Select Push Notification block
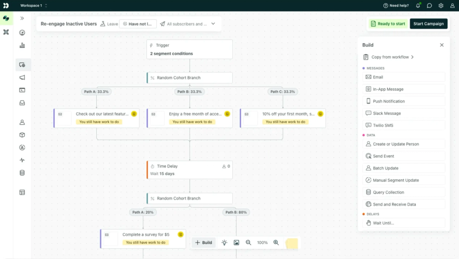Viewport: 459px width, 259px height. 404,101
